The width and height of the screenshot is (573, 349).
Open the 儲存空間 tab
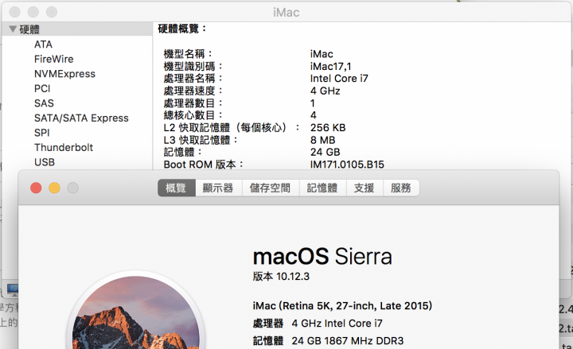pos(271,188)
